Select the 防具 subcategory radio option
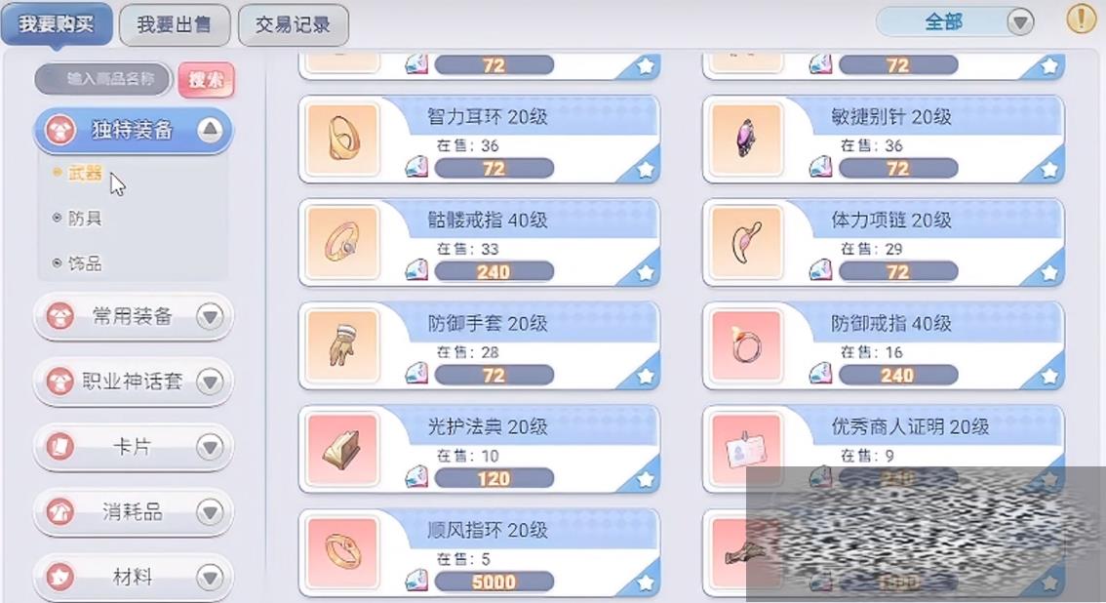This screenshot has width=1106, height=603. point(78,218)
